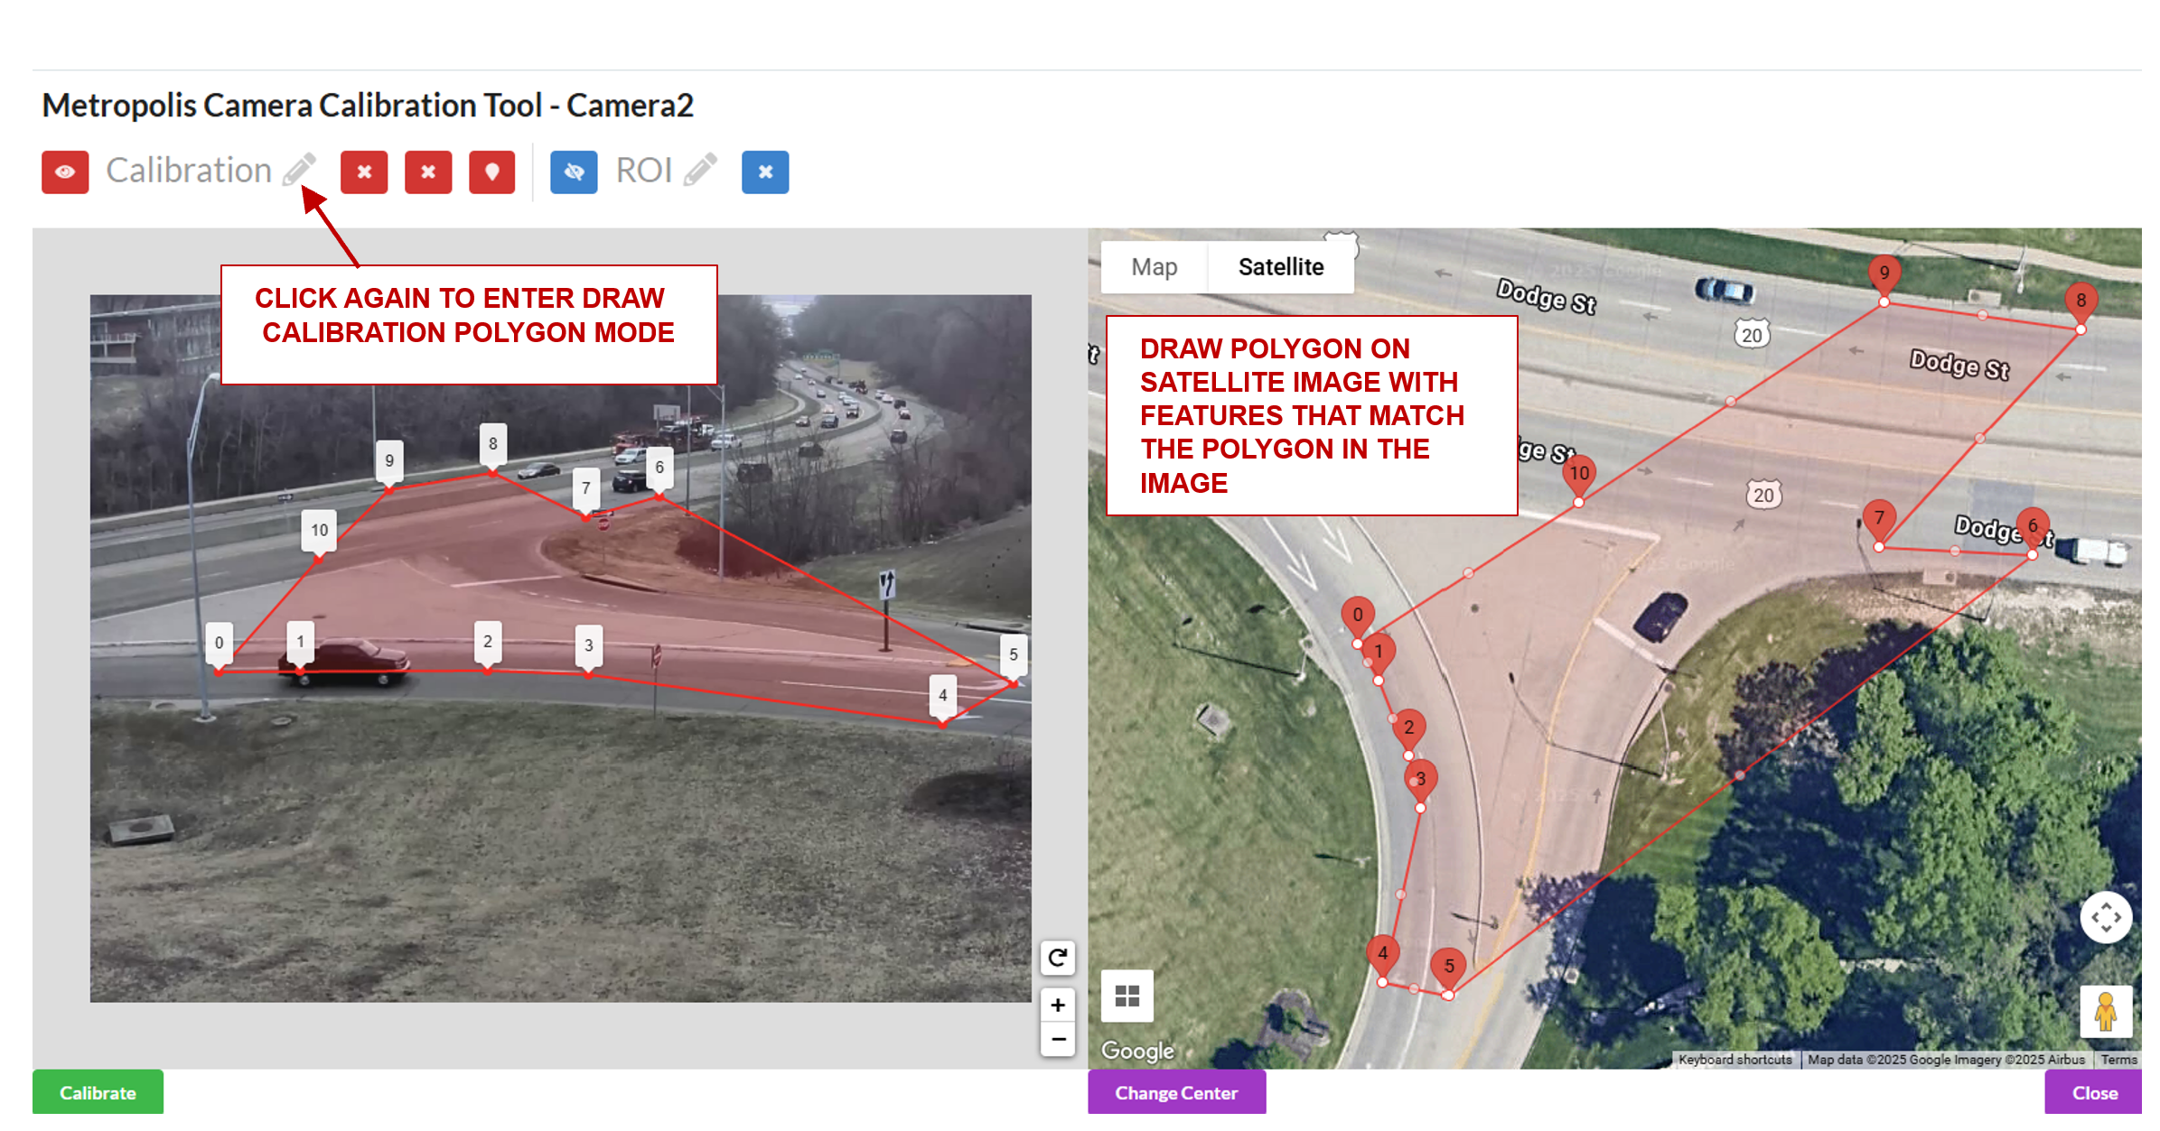Toggle red Calibration visibility eye button
The width and height of the screenshot is (2160, 1131).
coord(65,172)
